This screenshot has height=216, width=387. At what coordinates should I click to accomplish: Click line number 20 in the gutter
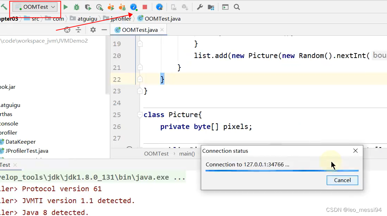[117, 56]
